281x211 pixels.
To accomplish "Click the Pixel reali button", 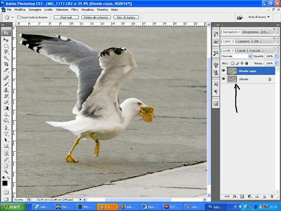I will [x=66, y=18].
